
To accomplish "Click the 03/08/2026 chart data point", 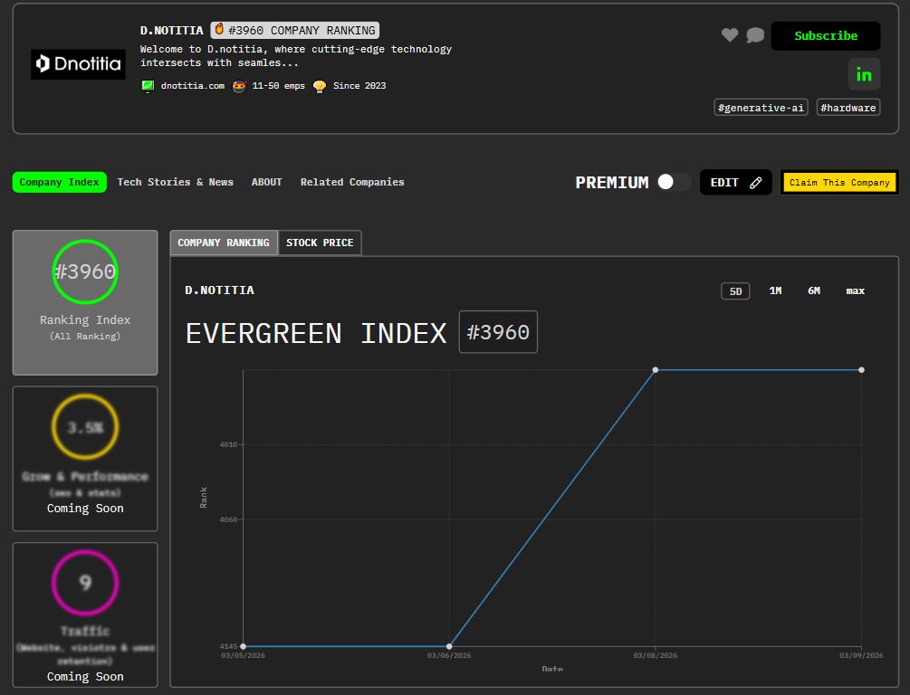I will (x=656, y=369).
